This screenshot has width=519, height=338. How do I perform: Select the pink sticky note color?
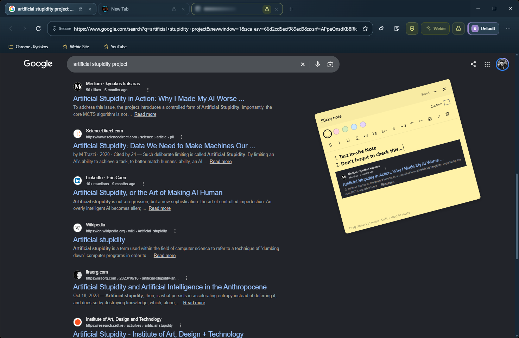coord(336,131)
